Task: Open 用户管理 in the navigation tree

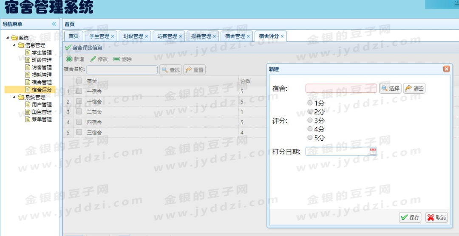Action: pos(42,104)
